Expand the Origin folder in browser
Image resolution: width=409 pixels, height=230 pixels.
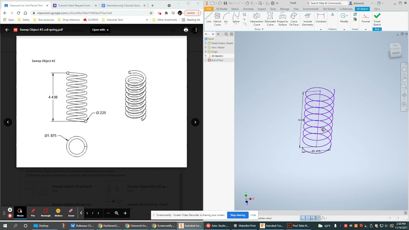click(x=205, y=52)
